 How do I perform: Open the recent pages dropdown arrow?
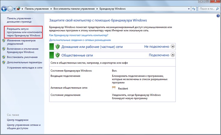click(x=14, y=9)
